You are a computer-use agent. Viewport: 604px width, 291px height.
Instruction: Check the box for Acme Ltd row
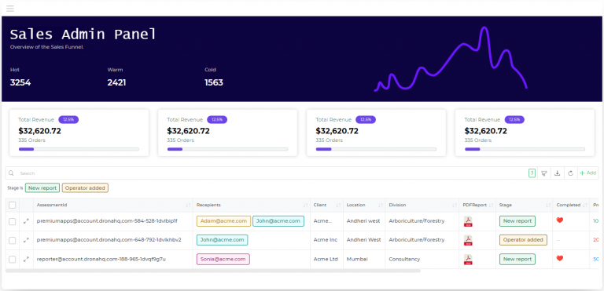pos(13,259)
